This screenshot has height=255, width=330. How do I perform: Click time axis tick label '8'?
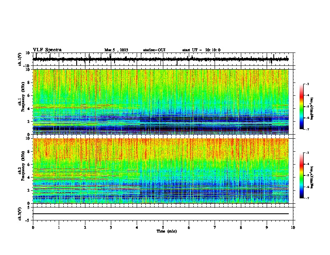pyautogui.click(x=241, y=227)
